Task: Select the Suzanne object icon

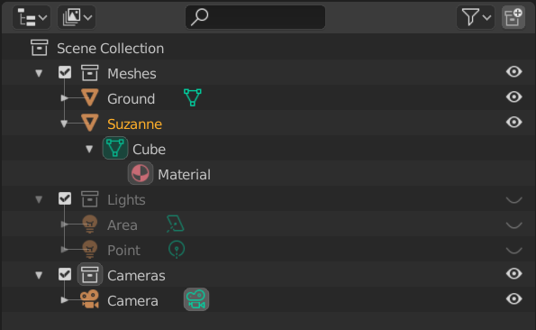Action: click(x=90, y=124)
